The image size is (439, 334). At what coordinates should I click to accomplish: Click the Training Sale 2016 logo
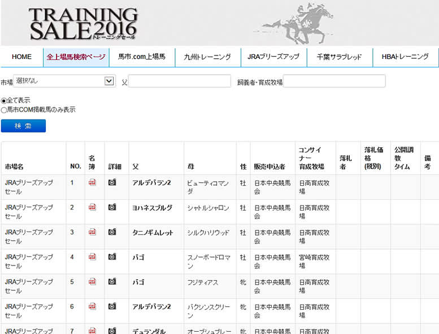click(x=84, y=24)
